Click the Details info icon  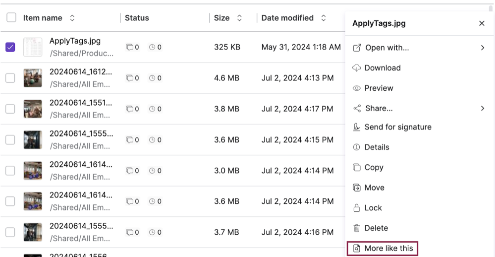(x=356, y=147)
